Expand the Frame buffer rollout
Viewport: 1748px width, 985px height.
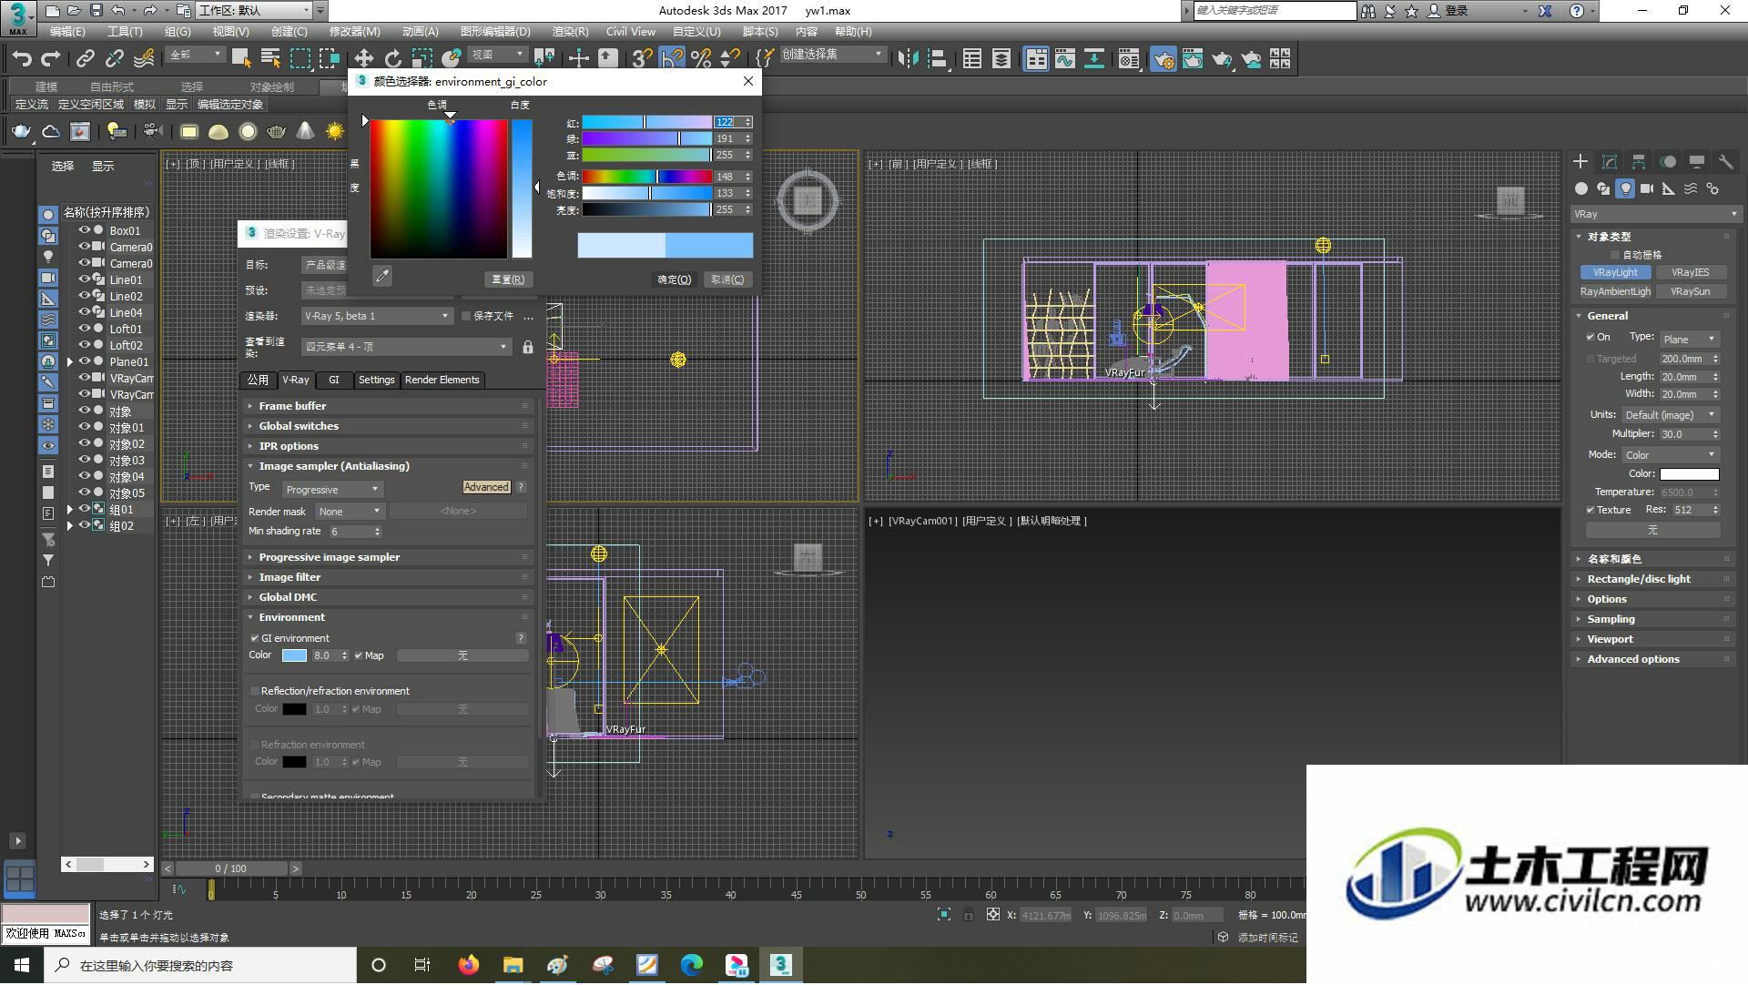click(x=389, y=406)
